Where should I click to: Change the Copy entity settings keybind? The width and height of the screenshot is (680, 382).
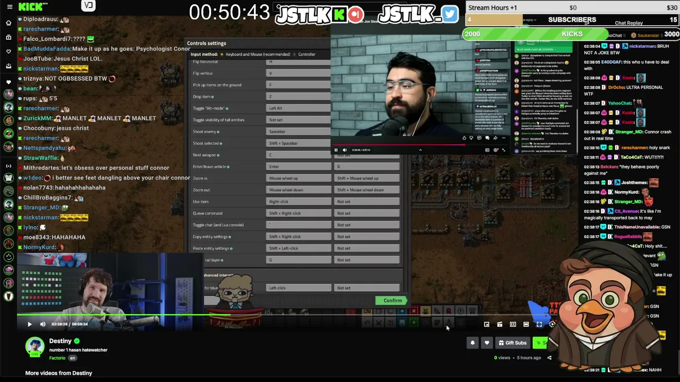coord(298,237)
